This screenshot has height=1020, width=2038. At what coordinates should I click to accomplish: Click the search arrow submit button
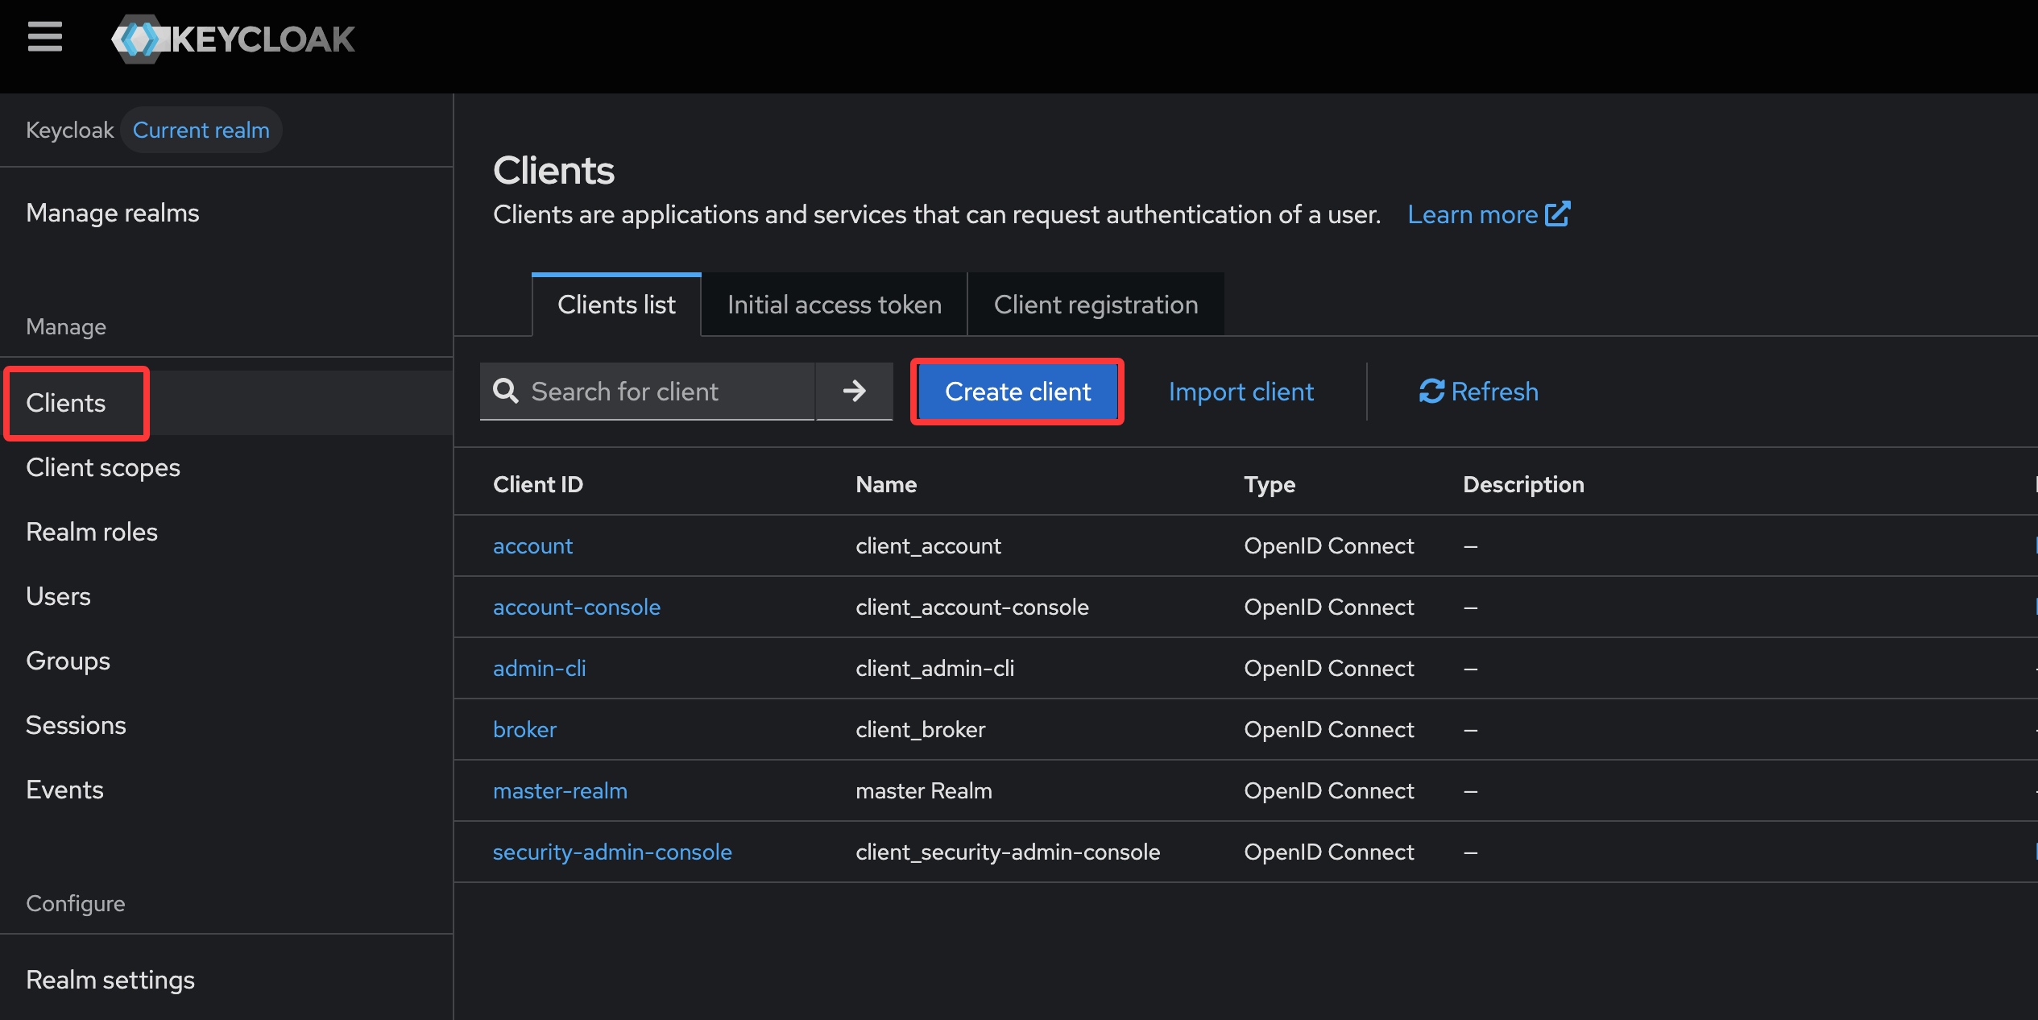point(854,392)
